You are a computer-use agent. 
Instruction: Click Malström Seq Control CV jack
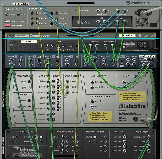click(29, 88)
